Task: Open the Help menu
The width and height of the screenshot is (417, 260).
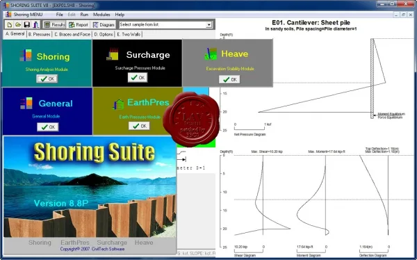Action: pos(120,15)
